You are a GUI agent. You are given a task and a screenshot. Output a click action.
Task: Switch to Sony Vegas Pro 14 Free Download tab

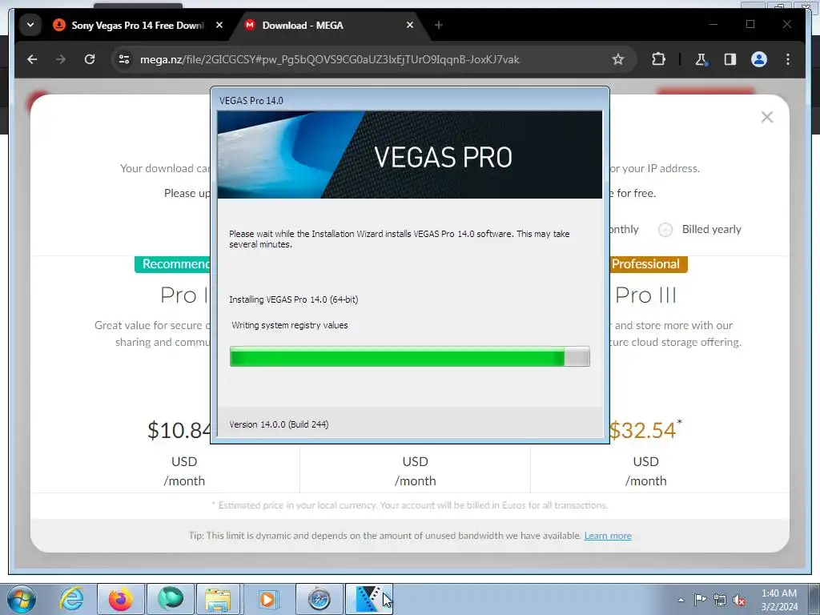point(137,25)
